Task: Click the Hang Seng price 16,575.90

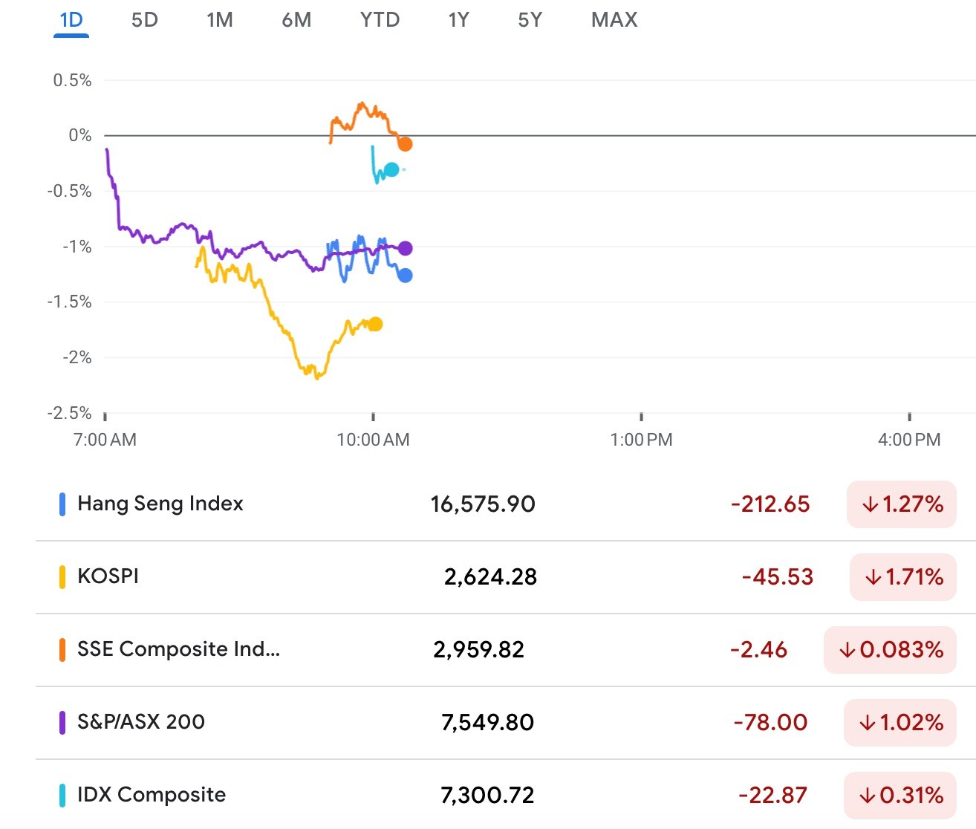Action: pyautogui.click(x=483, y=504)
